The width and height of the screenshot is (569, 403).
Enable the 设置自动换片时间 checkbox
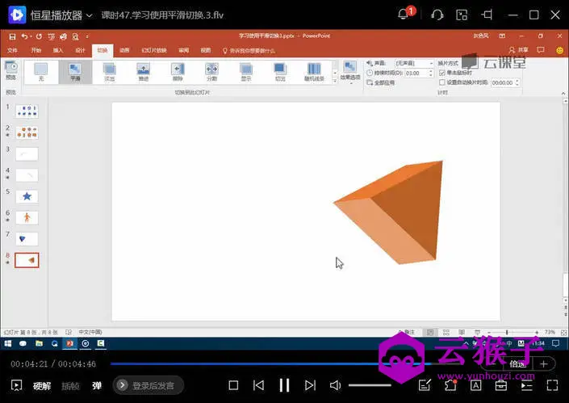pos(442,82)
